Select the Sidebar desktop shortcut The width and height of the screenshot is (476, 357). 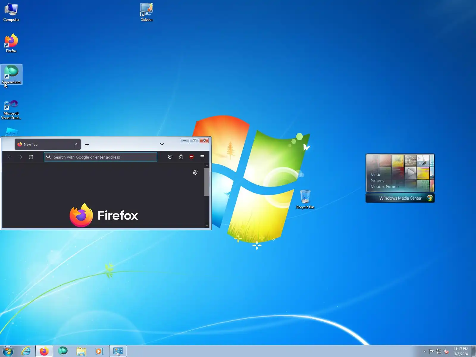147,12
